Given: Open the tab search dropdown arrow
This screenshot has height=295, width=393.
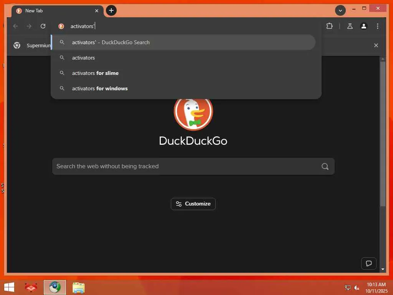Looking at the screenshot, I should 340,10.
